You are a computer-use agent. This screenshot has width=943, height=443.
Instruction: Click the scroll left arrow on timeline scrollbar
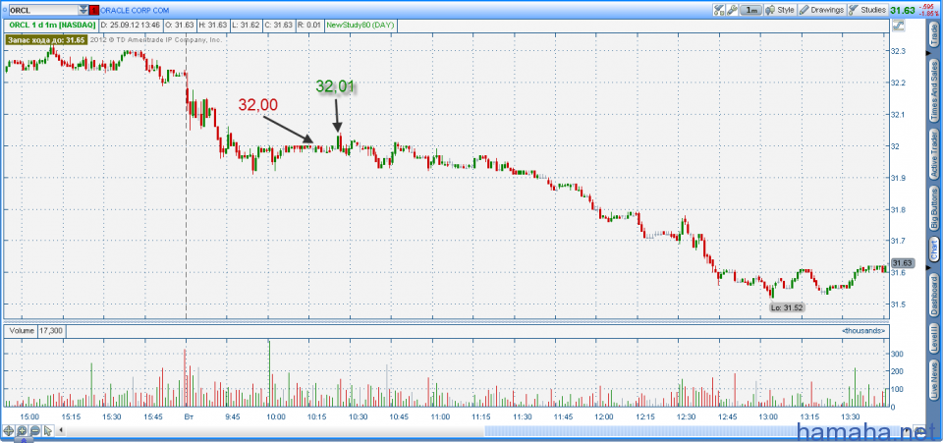point(61,430)
